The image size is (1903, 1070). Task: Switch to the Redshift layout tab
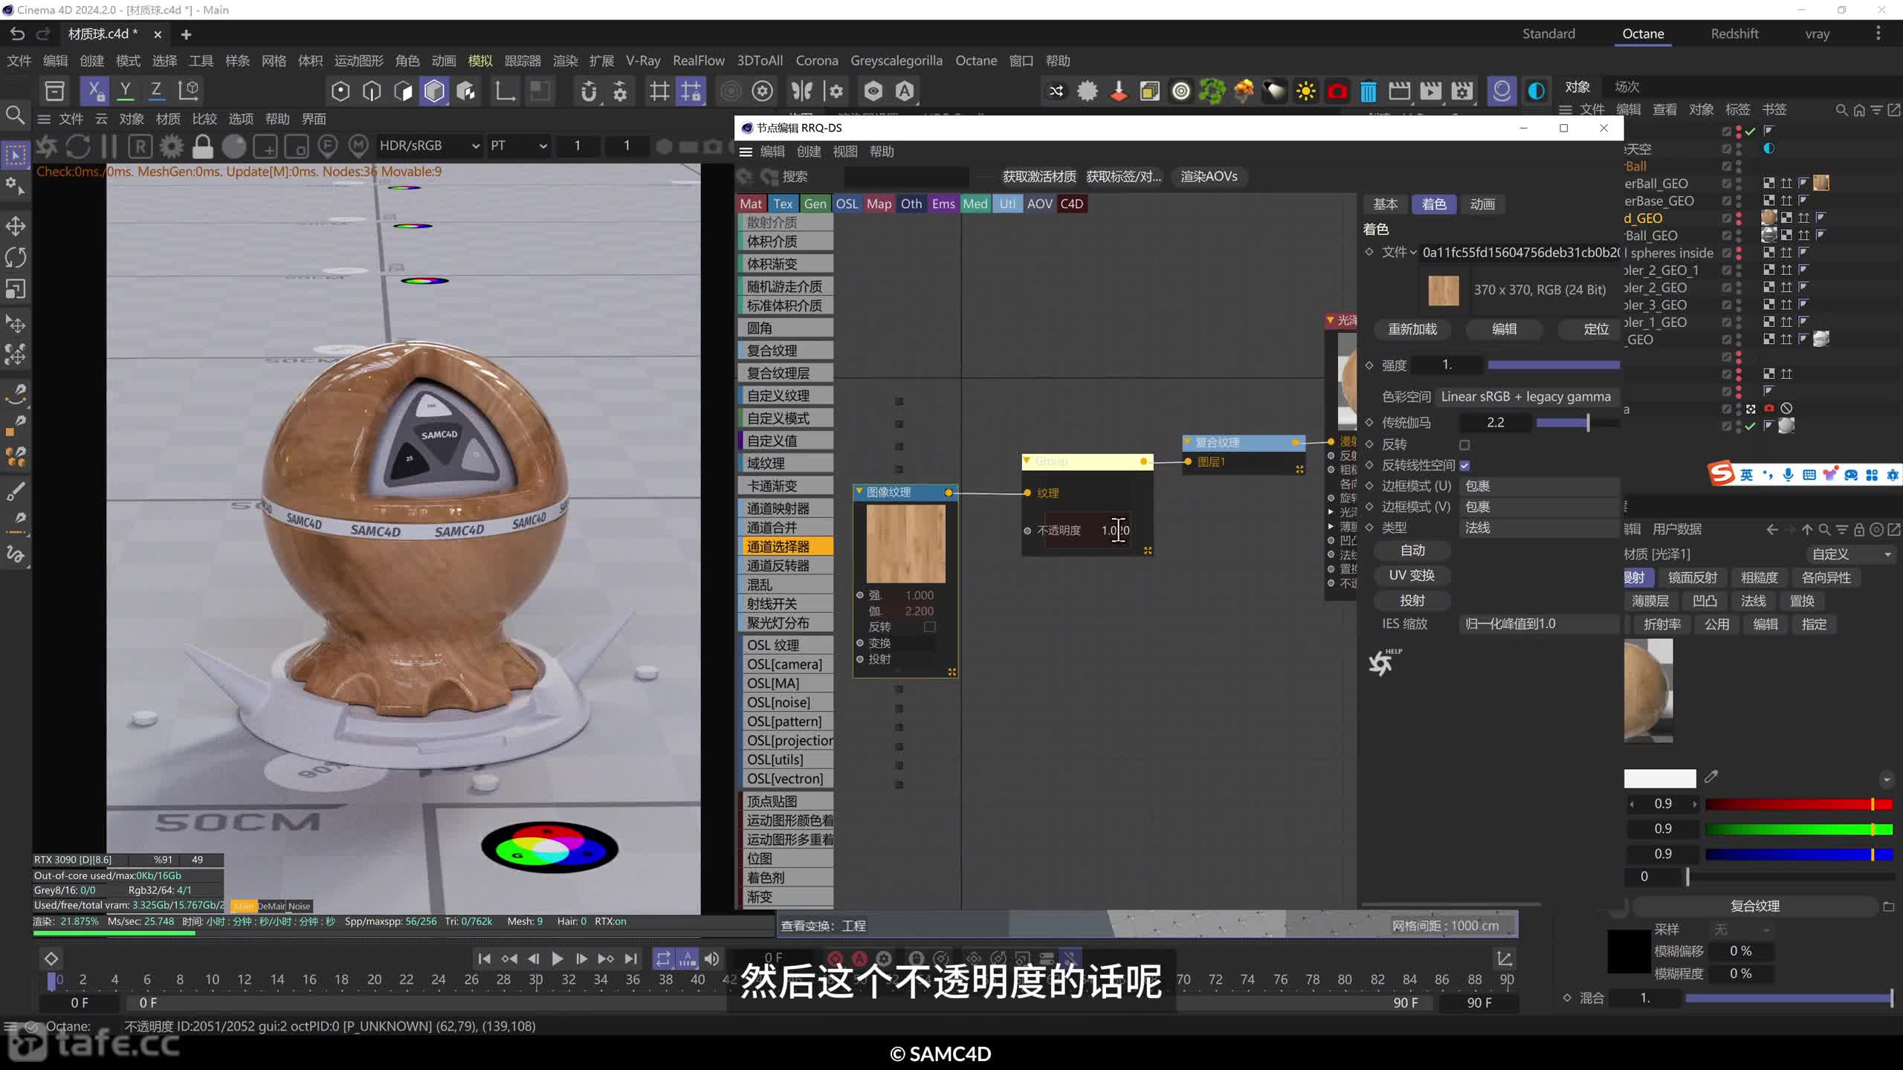tap(1734, 33)
